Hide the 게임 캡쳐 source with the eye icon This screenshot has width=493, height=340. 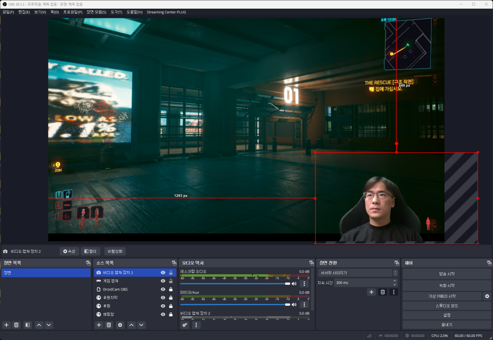click(163, 281)
